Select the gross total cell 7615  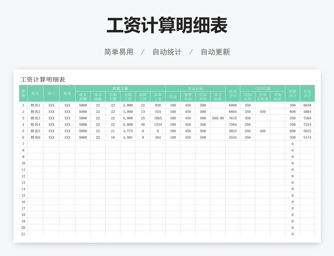[233, 118]
